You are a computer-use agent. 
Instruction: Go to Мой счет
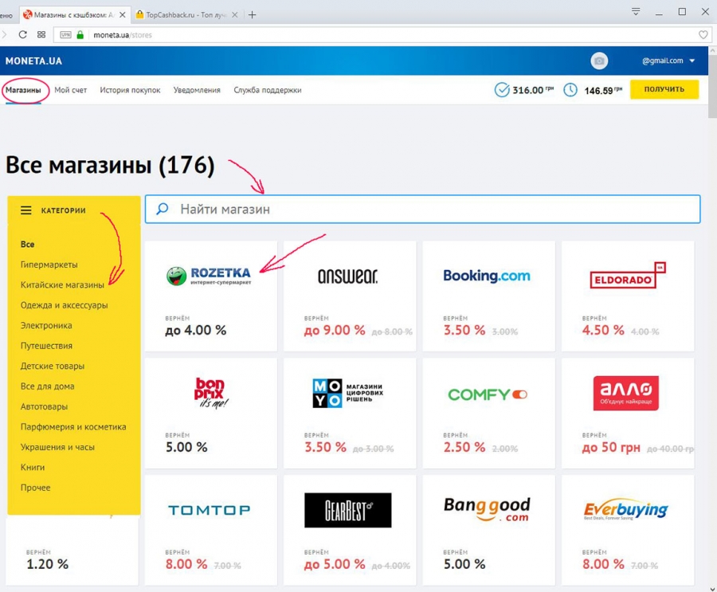(70, 90)
